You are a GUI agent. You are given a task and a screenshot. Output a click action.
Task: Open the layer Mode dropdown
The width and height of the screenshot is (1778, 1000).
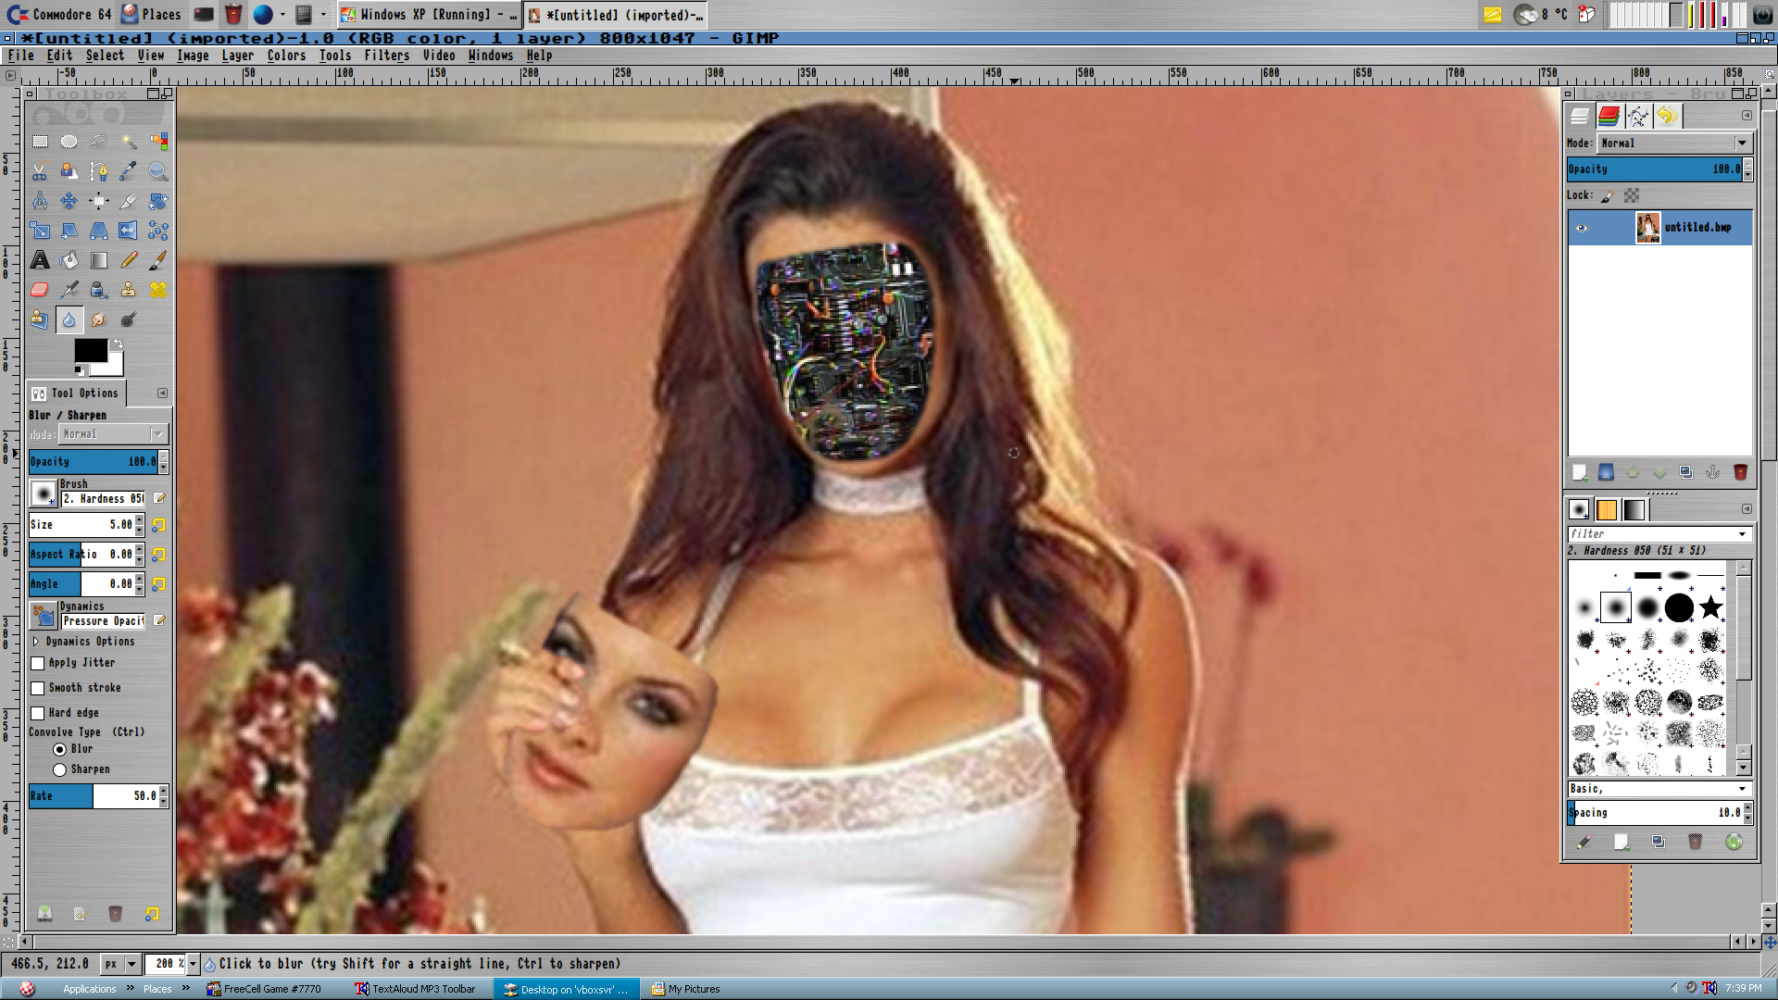pyautogui.click(x=1674, y=144)
